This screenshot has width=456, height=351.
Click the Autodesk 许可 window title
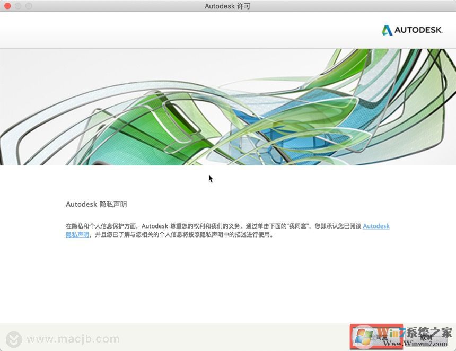tap(227, 6)
